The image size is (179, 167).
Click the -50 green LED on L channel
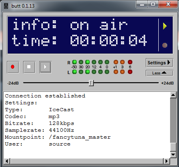click(74, 72)
